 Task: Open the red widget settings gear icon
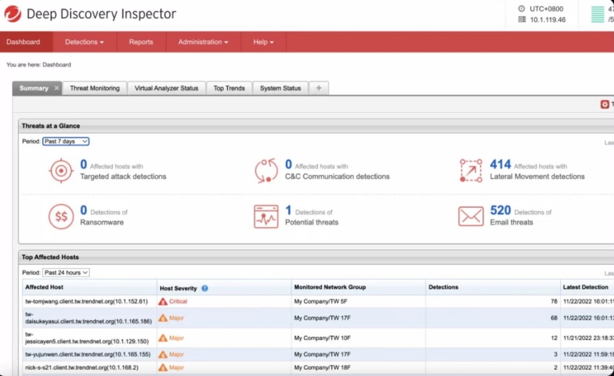coord(605,104)
